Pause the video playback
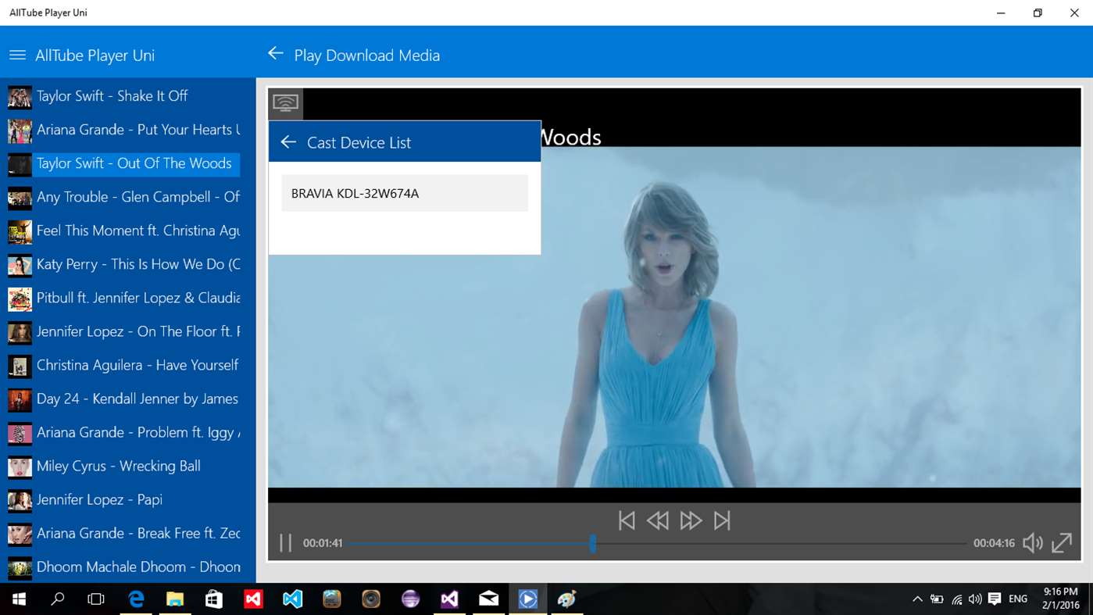 point(286,543)
